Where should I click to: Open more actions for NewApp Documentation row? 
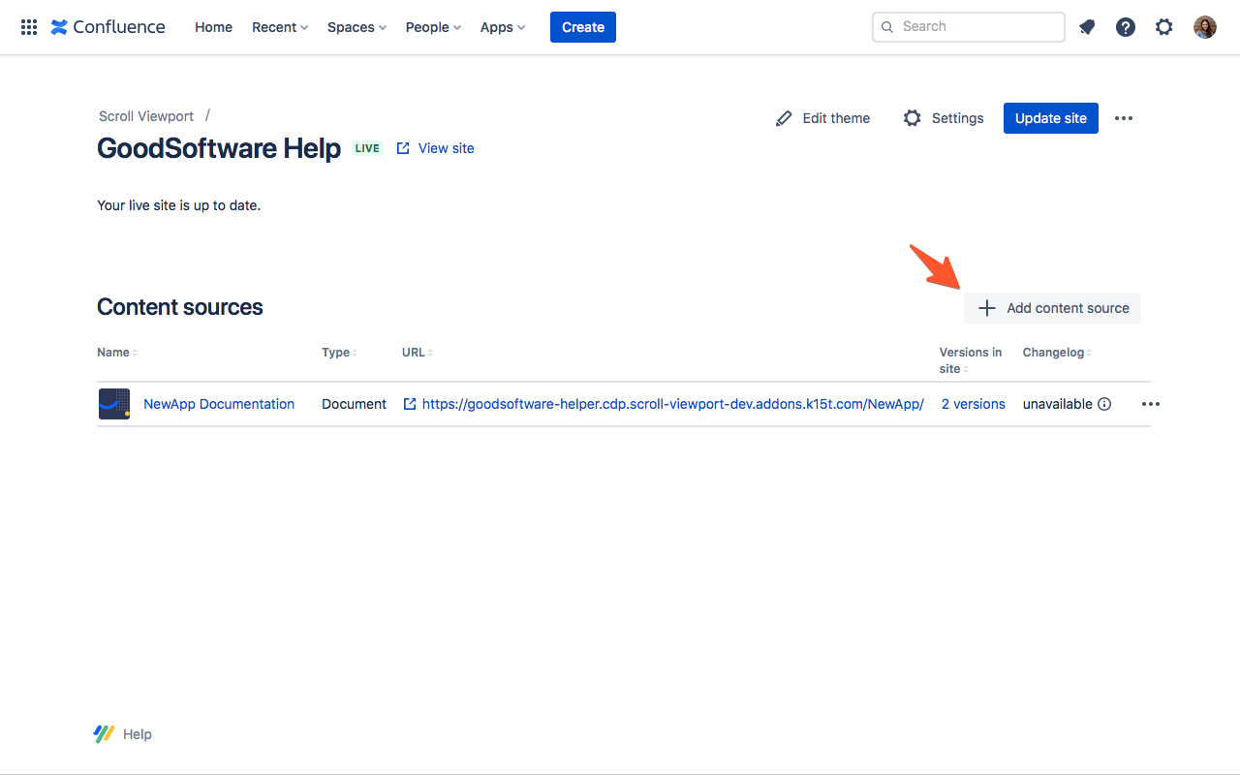(1150, 404)
